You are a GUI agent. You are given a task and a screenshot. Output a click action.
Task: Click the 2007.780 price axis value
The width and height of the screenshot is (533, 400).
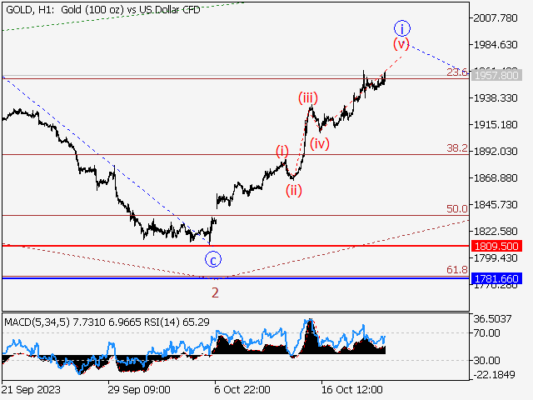(496, 17)
